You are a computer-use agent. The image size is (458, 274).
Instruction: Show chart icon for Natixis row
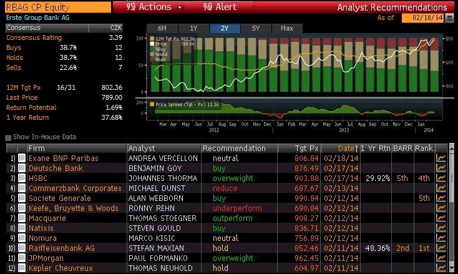click(441, 228)
